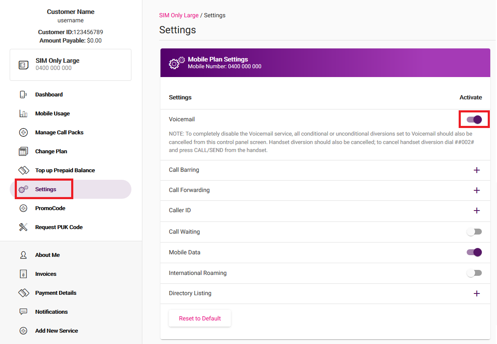497x344 pixels.
Task: Click the SIM Only Large breadcrumb link
Action: click(x=179, y=15)
